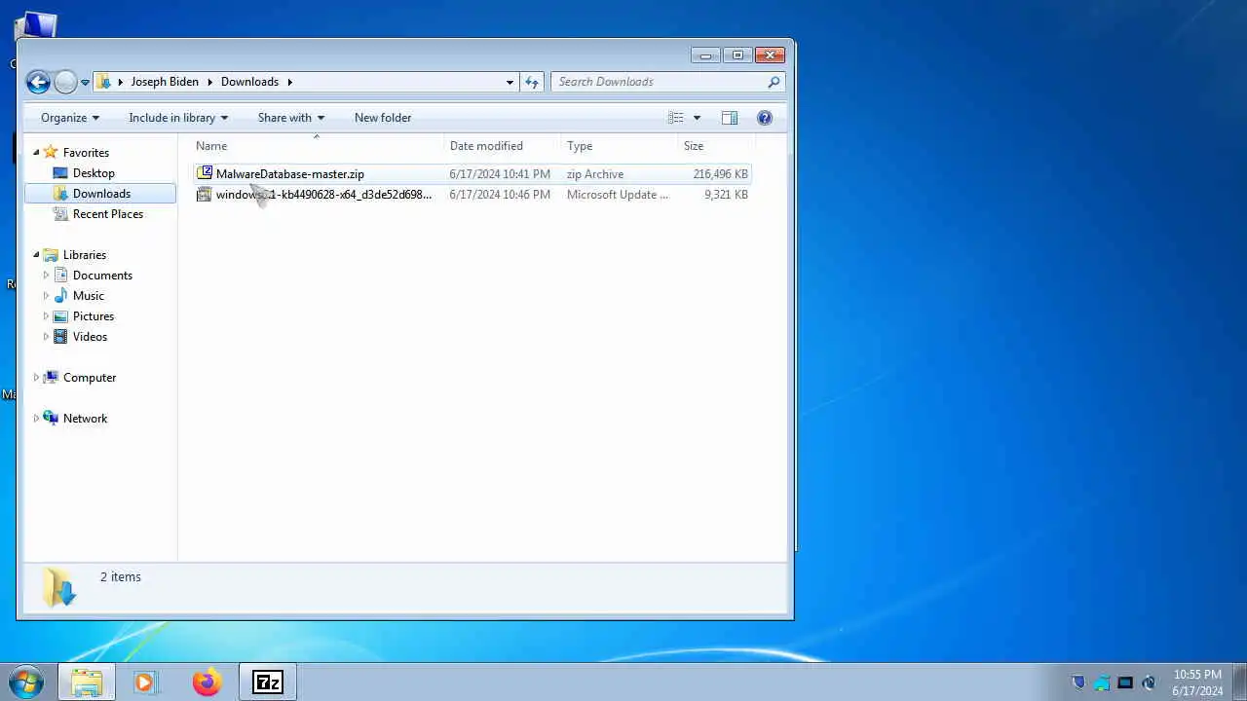Image resolution: width=1247 pixels, height=701 pixels.
Task: Click the zip archive file icon
Action: click(204, 173)
